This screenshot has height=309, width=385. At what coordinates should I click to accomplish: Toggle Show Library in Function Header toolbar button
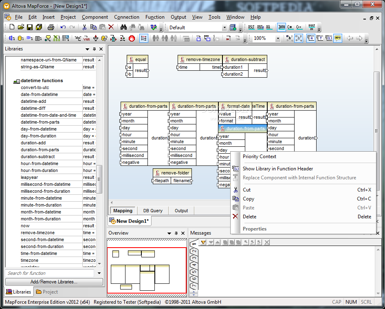[x=329, y=38]
